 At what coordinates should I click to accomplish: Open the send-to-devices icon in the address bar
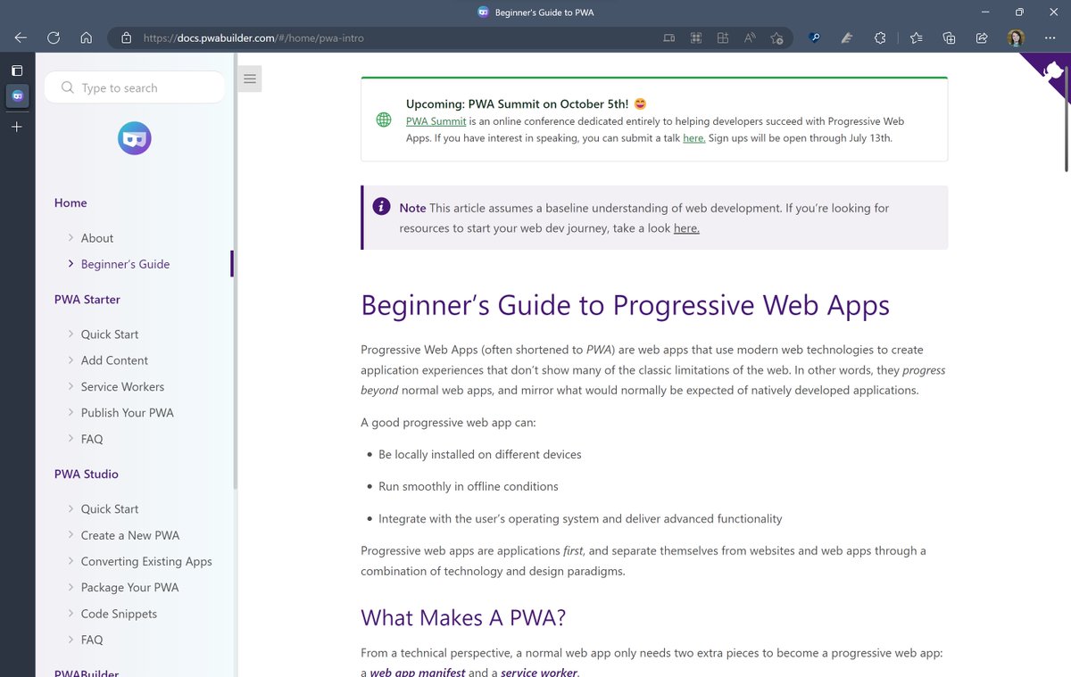669,38
